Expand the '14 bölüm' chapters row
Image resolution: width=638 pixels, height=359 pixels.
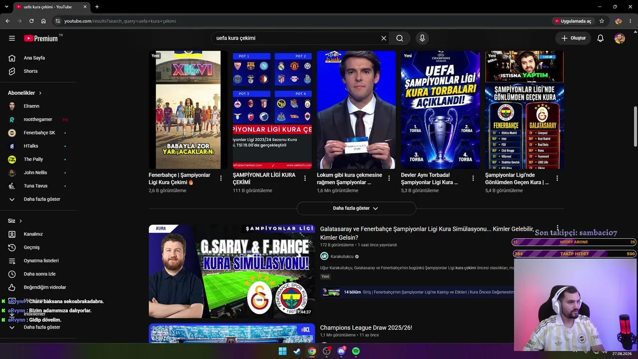click(x=417, y=292)
